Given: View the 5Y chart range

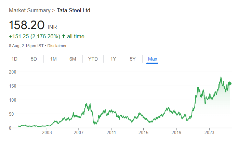Looking at the screenshot, I should click(x=133, y=59).
